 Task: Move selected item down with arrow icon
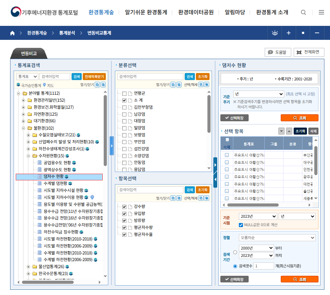281,131
